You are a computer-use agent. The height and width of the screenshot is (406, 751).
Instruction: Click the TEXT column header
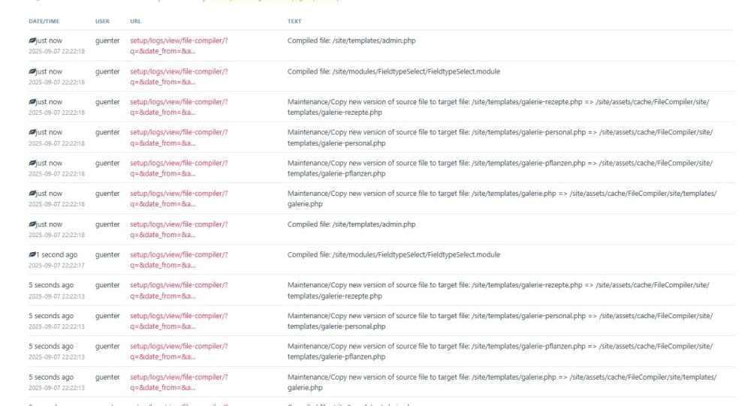coord(294,21)
